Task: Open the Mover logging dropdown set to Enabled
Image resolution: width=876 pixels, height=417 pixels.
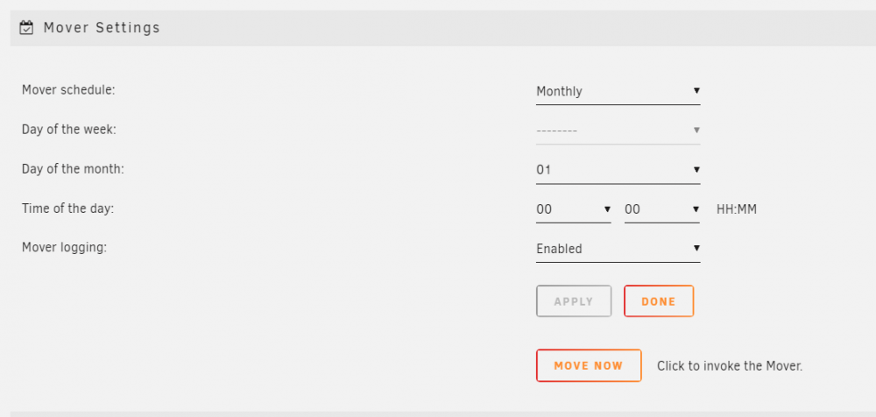Action: (618, 249)
